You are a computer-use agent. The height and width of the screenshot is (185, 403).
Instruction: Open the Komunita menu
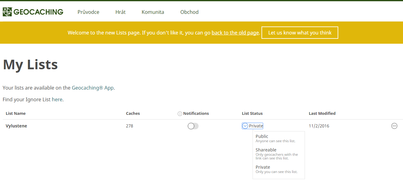(x=153, y=12)
